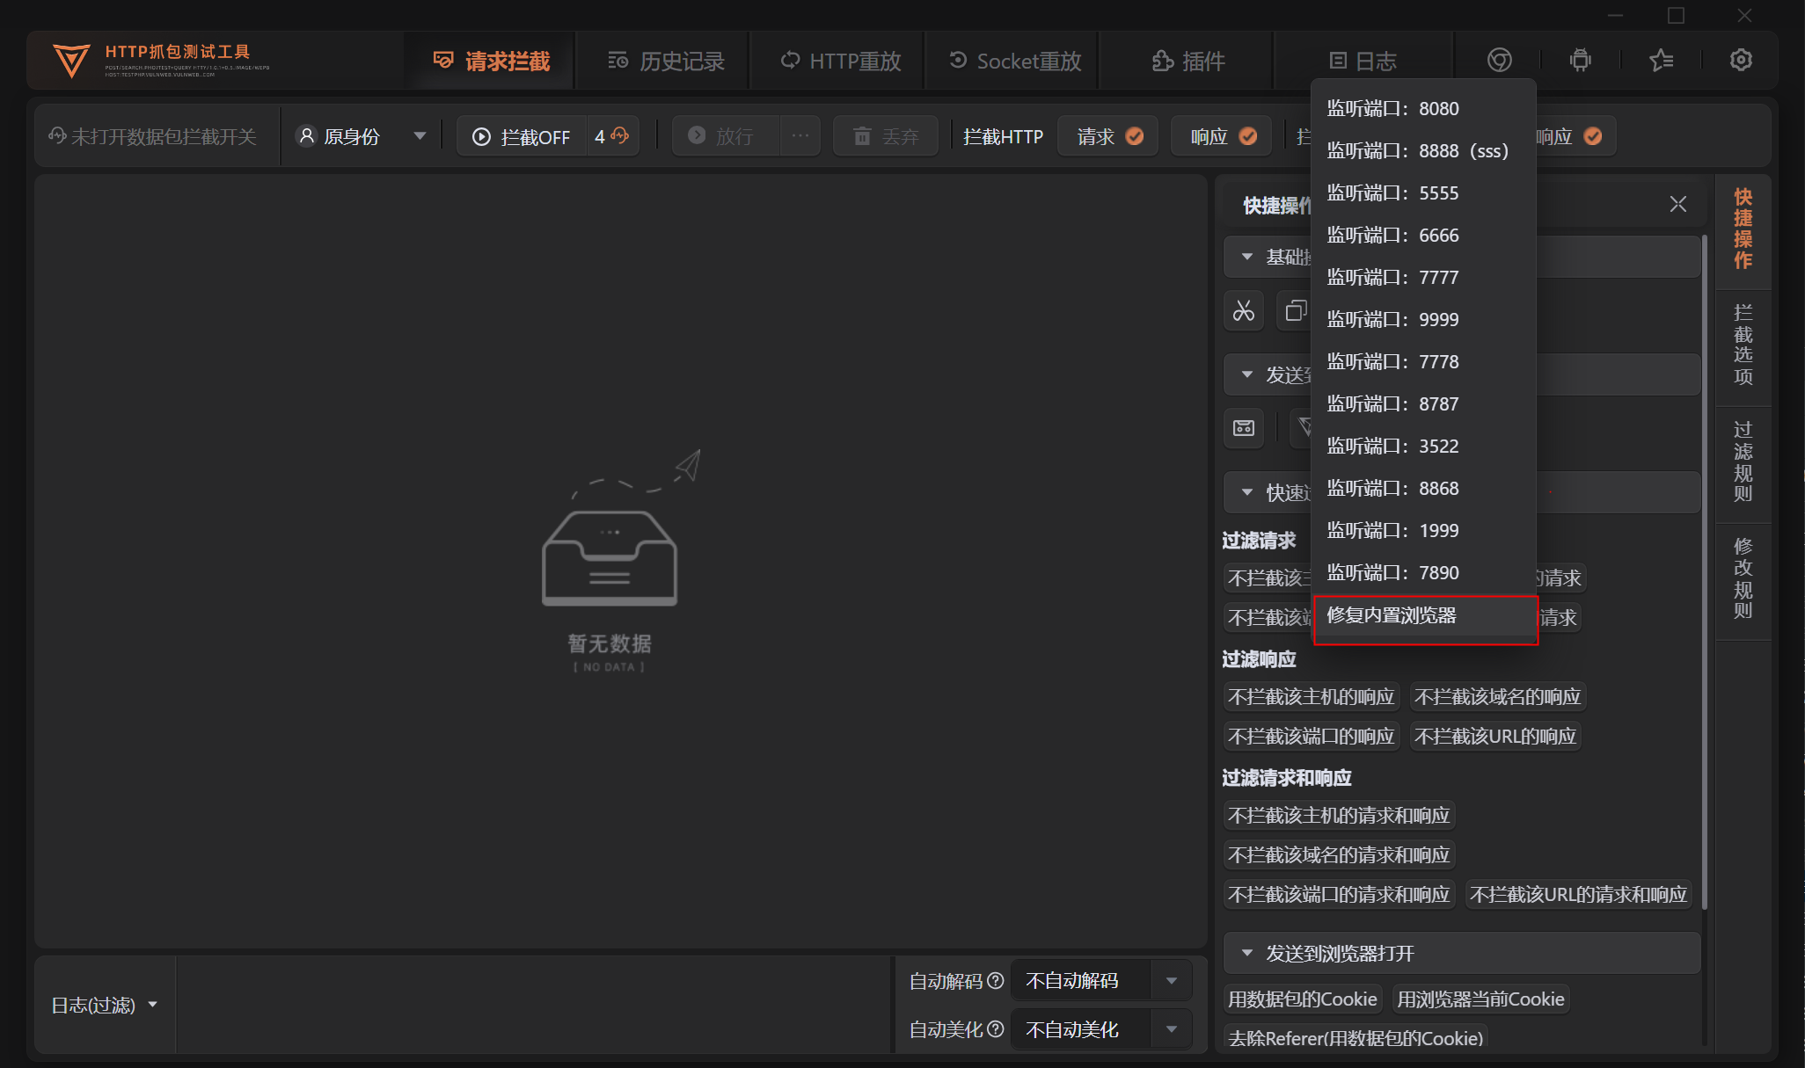Close the quick operations panel

pyautogui.click(x=1677, y=203)
